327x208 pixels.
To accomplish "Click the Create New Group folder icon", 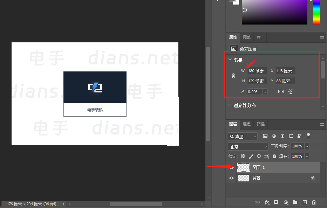I will (295, 202).
